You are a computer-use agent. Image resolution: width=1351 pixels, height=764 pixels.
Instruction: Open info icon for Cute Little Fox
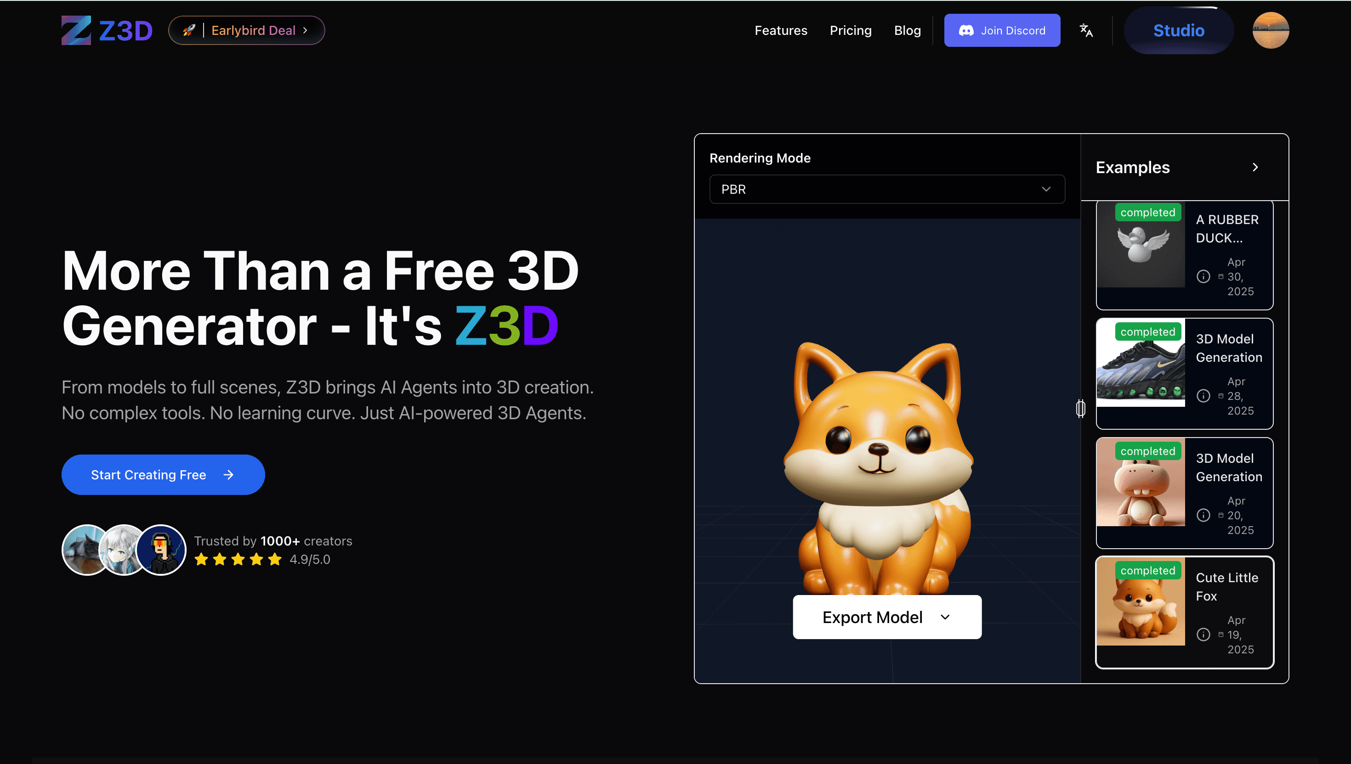click(x=1203, y=635)
